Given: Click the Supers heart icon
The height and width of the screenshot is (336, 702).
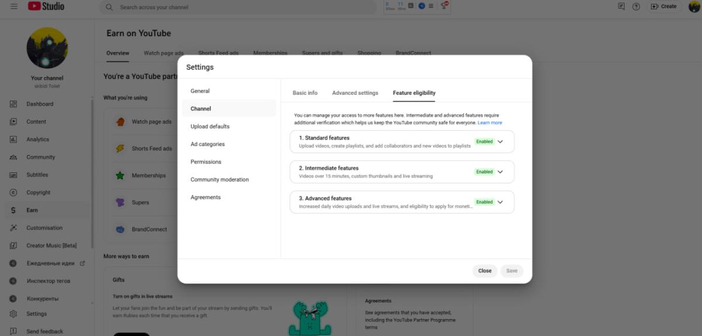Looking at the screenshot, I should click(x=120, y=202).
